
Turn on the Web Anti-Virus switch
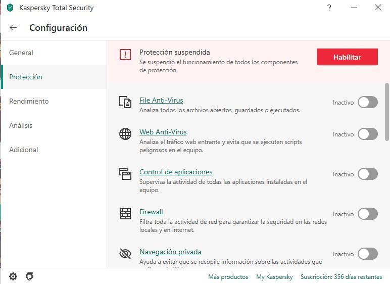[x=367, y=134]
